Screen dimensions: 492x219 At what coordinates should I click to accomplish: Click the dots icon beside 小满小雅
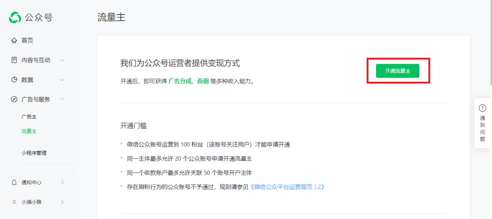(14, 202)
